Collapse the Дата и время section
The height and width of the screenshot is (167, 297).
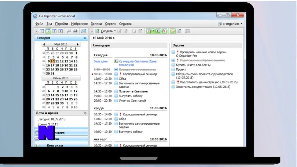[86, 113]
